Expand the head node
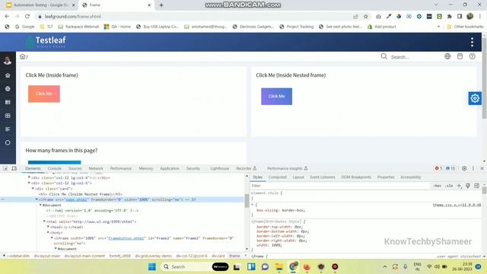This screenshot has width=487, height=274. point(48,227)
